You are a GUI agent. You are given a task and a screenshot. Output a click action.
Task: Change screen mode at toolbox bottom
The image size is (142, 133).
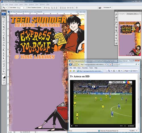coord(4,83)
